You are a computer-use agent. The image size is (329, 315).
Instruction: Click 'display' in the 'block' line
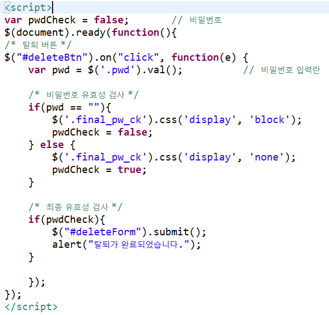[x=210, y=120]
